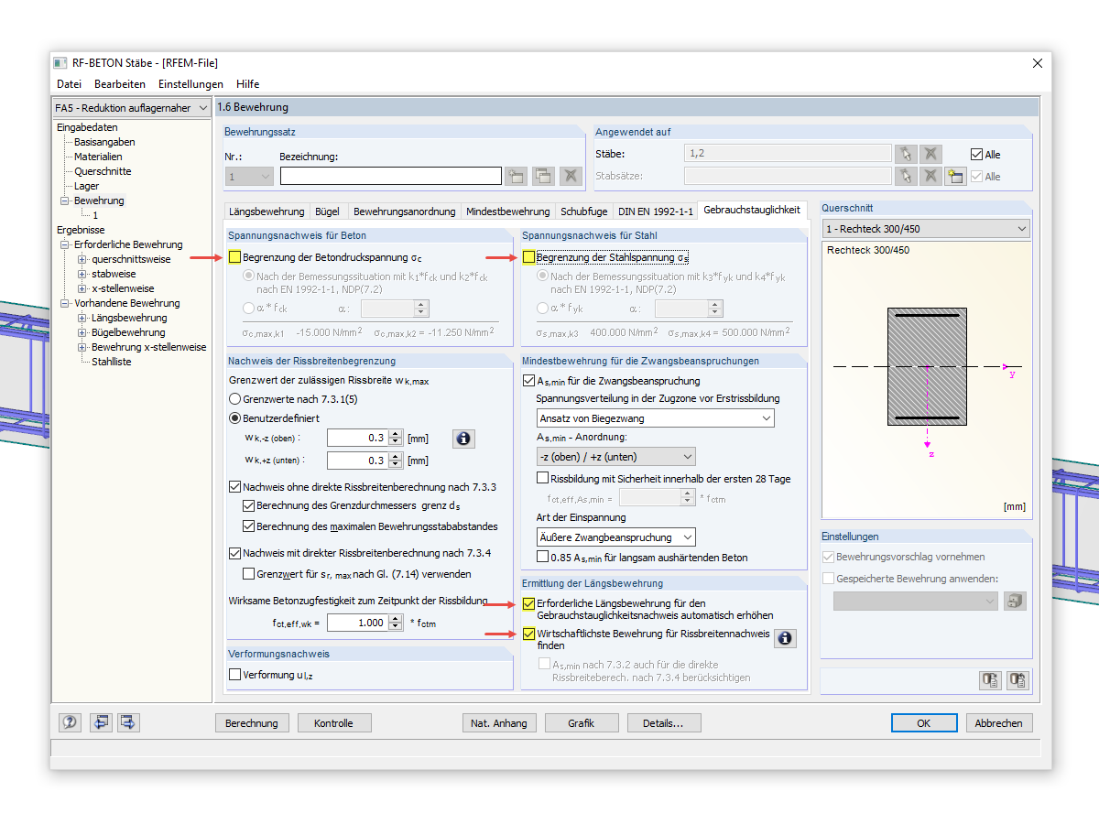Viewport: 1099px width, 824px height.
Task: Toggle Erforderliche Längsbewehrung automatisch erhöhen checkbox
Action: (x=529, y=604)
